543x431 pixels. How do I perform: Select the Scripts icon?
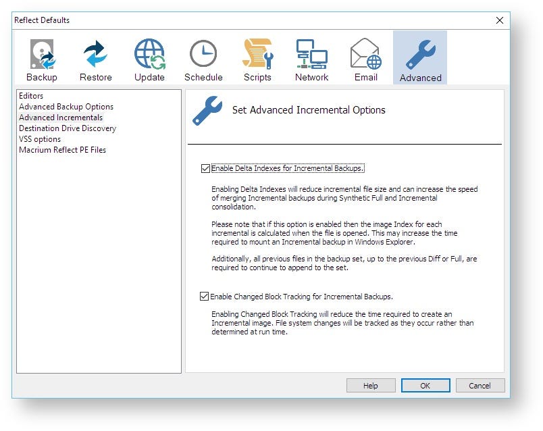click(x=257, y=54)
